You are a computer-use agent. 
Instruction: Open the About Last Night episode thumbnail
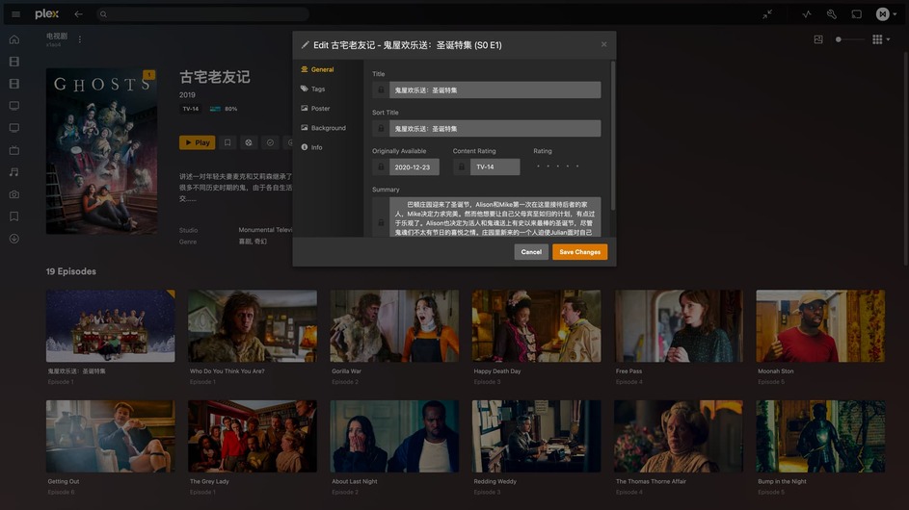[394, 436]
